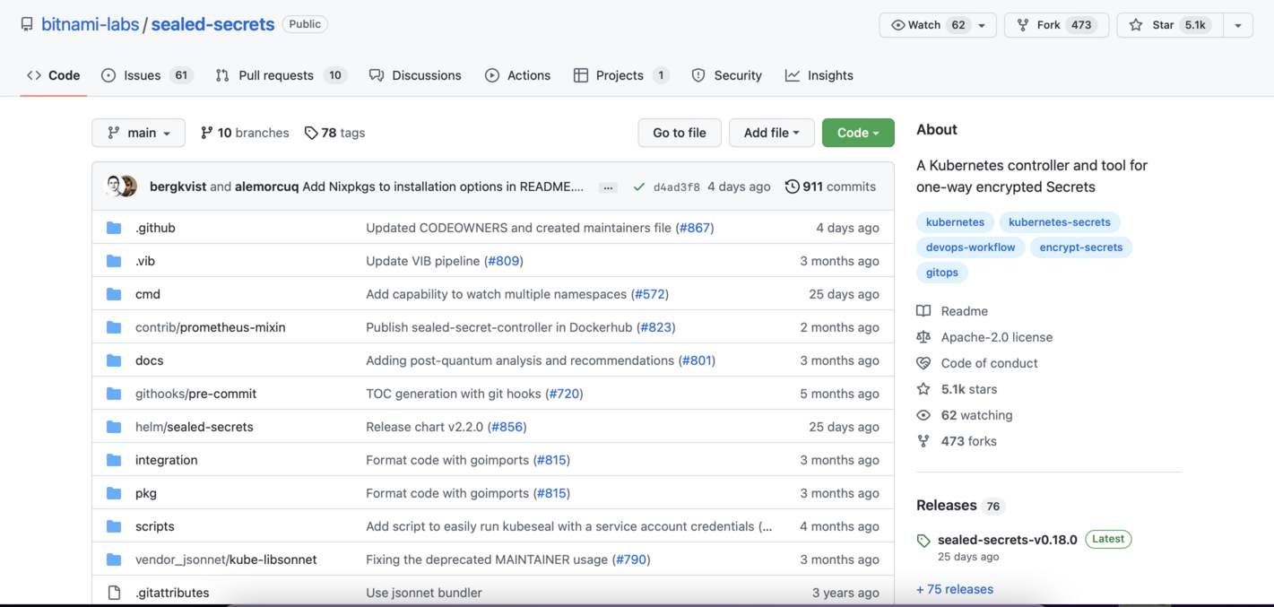Viewport: 1274px width, 607px height.
Task: Select the devops-workflow topic tag
Action: click(x=971, y=247)
